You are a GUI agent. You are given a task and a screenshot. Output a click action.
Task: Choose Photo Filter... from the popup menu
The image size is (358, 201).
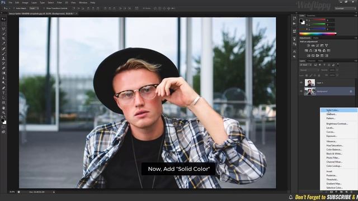339,157
